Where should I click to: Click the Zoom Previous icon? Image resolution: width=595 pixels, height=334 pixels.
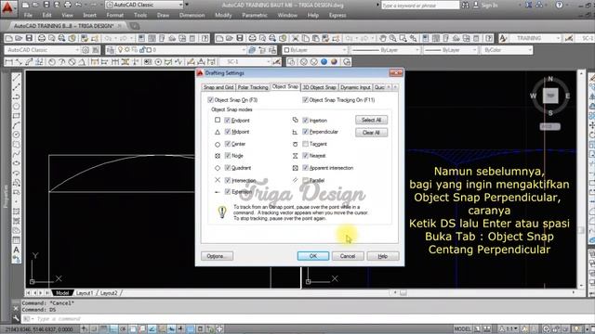click(x=413, y=38)
